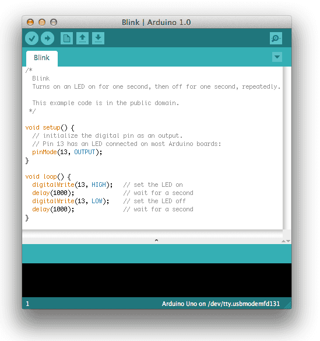Select the Blink sketch tab
The image size is (320, 341).
42,58
